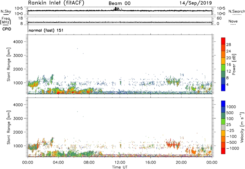Image resolution: width=245 pixels, height=169 pixels.
Task: Click the '20:00' time axis label
Action: tap(181, 163)
